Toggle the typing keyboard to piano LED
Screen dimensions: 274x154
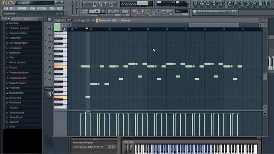click(x=134, y=11)
